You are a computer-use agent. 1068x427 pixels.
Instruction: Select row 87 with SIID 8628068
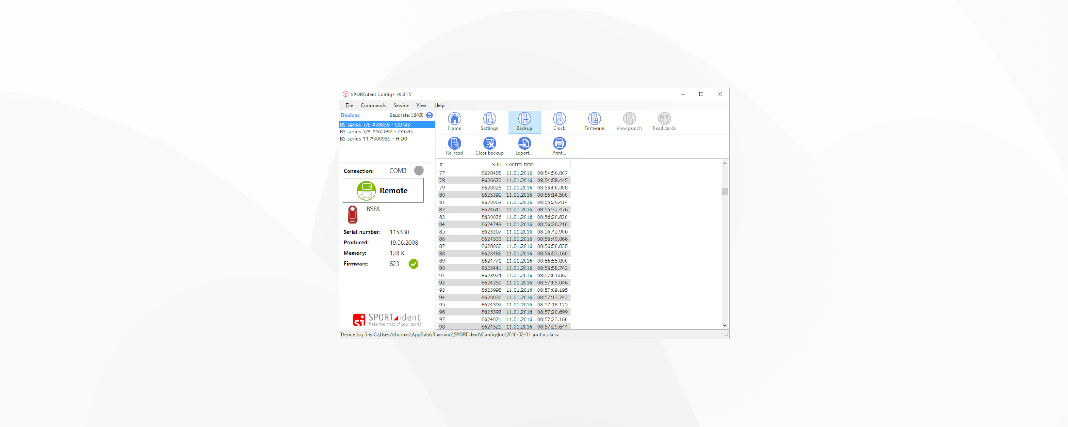pyautogui.click(x=504, y=246)
